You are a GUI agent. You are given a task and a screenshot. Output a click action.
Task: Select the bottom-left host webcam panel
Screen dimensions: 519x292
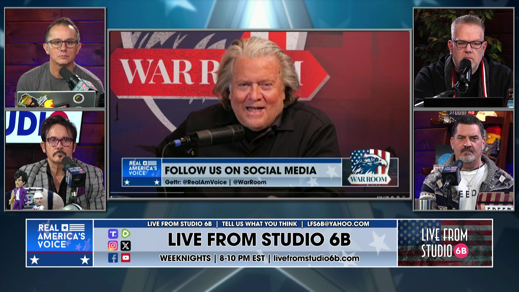pos(55,161)
